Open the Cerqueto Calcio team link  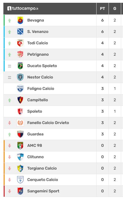point(42,179)
